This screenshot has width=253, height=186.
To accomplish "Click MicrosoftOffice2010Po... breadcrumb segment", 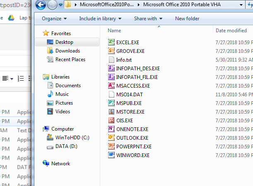I will click(107, 5).
